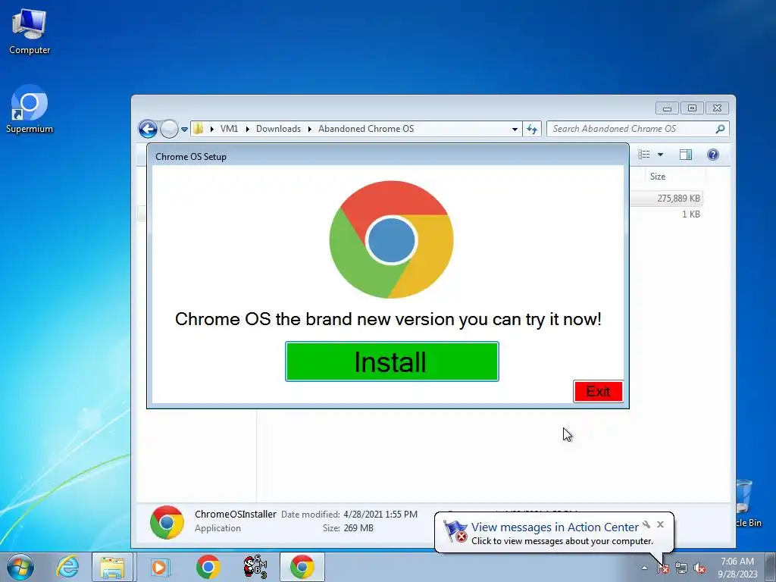Open the Windows Start button
Screen dimensions: 776x582
tap(20, 567)
